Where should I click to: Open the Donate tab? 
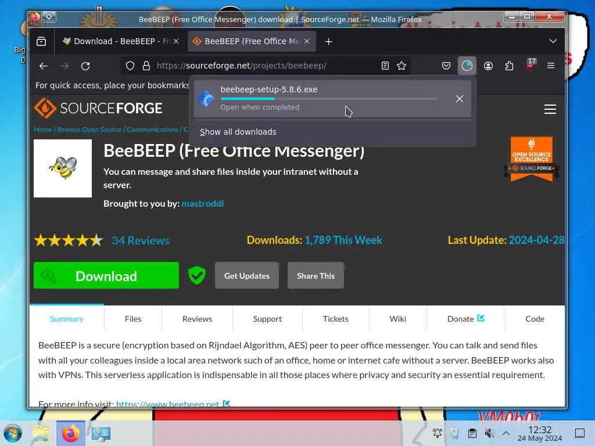click(x=465, y=319)
